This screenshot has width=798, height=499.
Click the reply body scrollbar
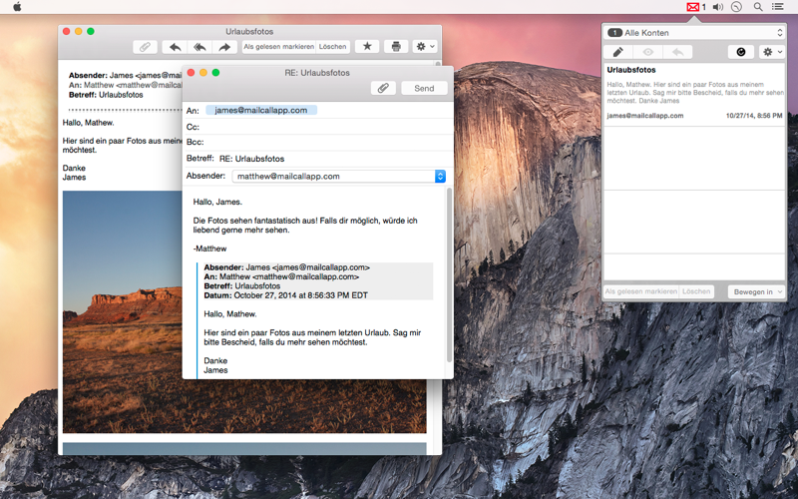tap(449, 275)
